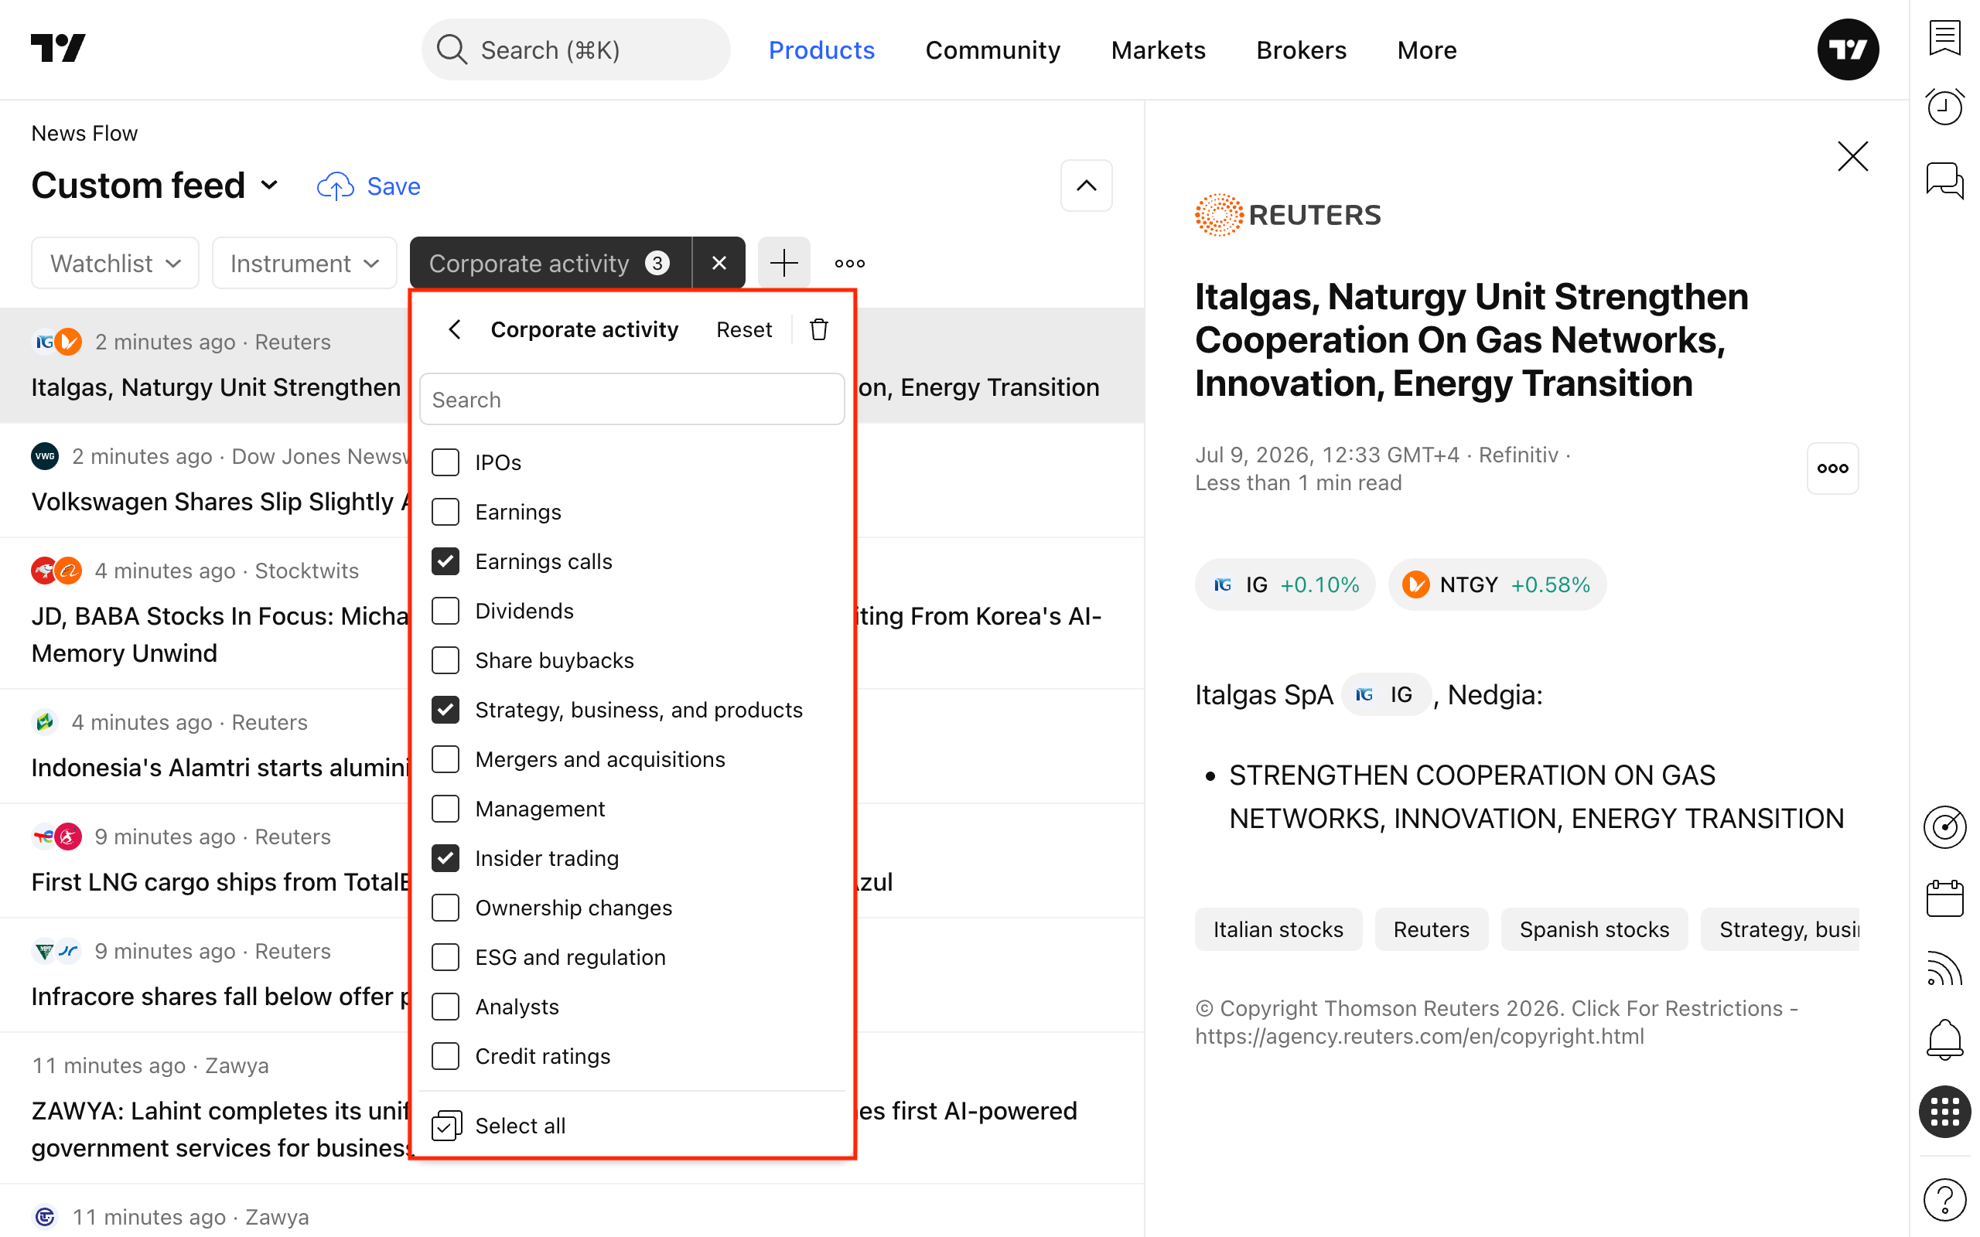Enable the IPOs checkbox
The image size is (1980, 1237).
446,463
